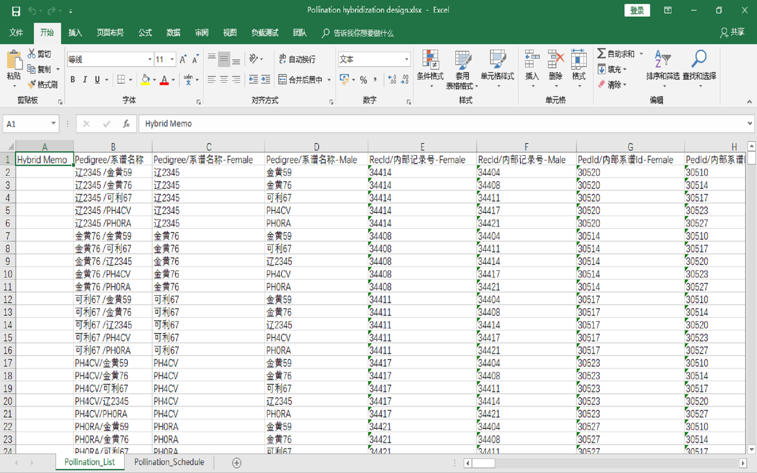Screen dimensions: 757x473
Task: Select column C header
Action: 209,147
